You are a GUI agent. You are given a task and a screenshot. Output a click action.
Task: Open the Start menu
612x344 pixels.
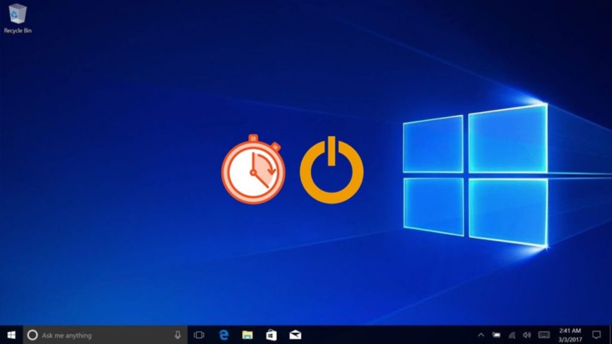point(11,335)
